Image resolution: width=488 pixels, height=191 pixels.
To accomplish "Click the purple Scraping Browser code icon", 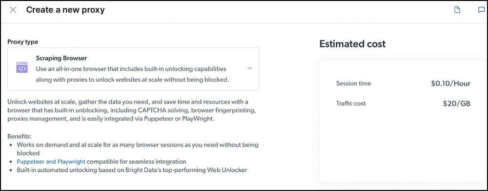I will [x=22, y=67].
